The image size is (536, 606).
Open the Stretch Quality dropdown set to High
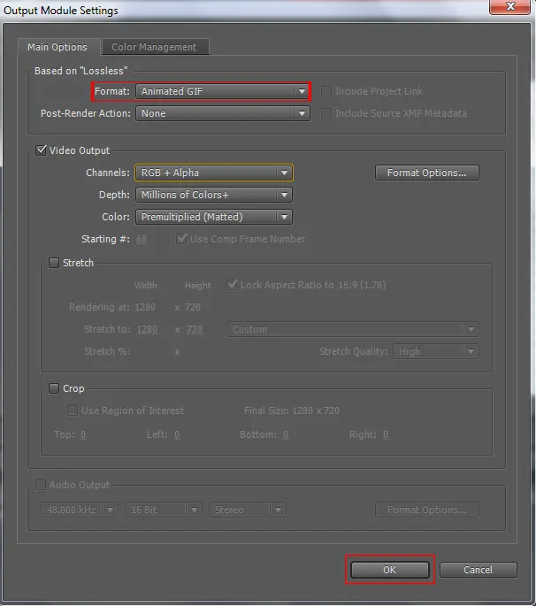tap(436, 351)
